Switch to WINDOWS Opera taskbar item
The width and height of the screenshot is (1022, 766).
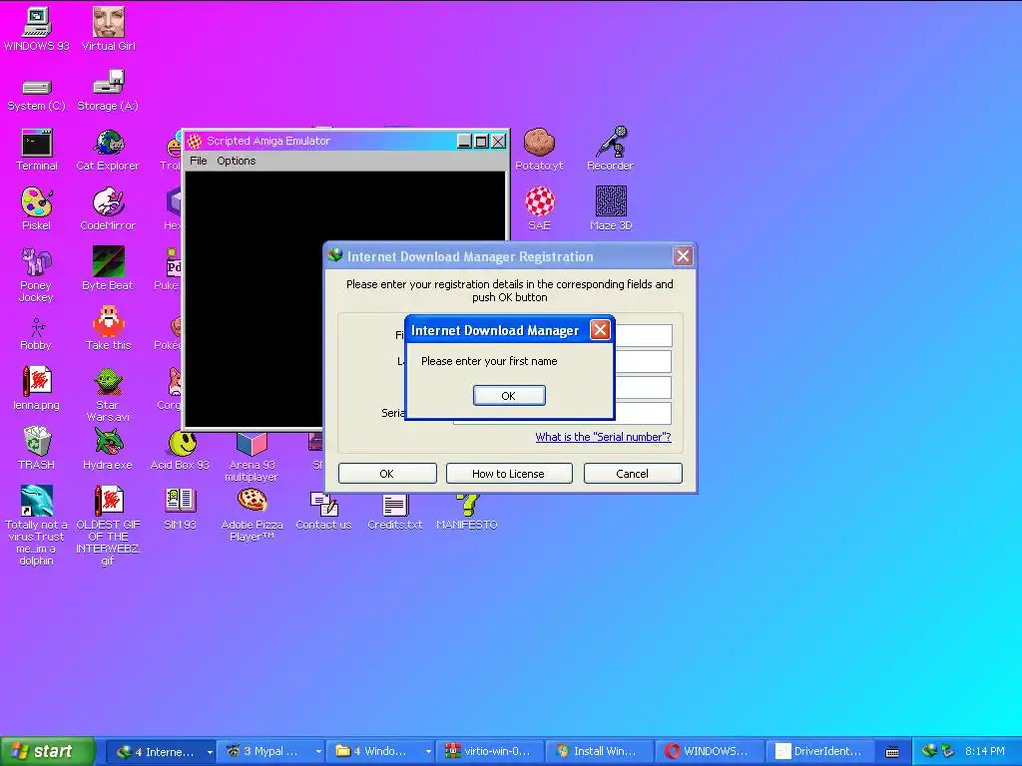point(708,751)
